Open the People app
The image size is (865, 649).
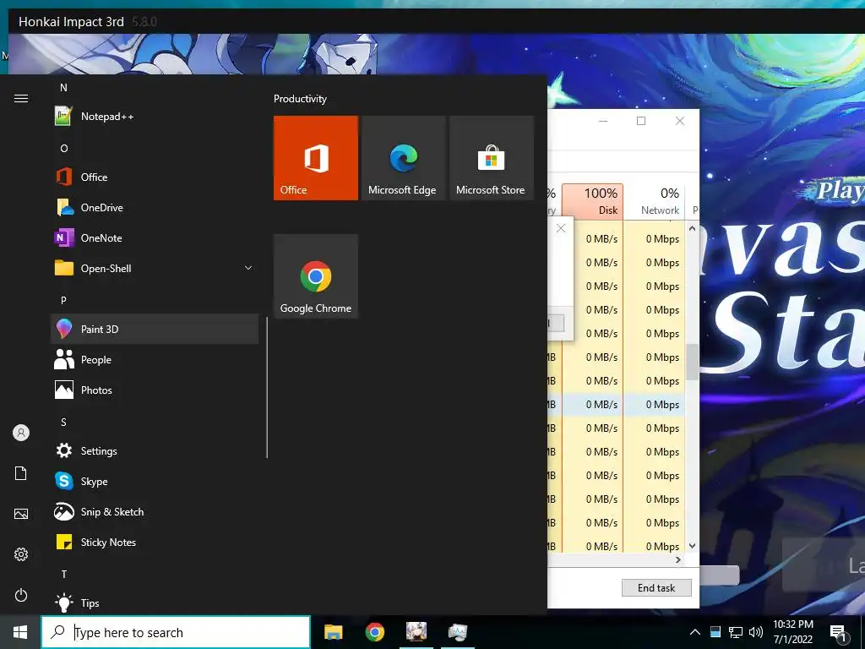point(155,360)
